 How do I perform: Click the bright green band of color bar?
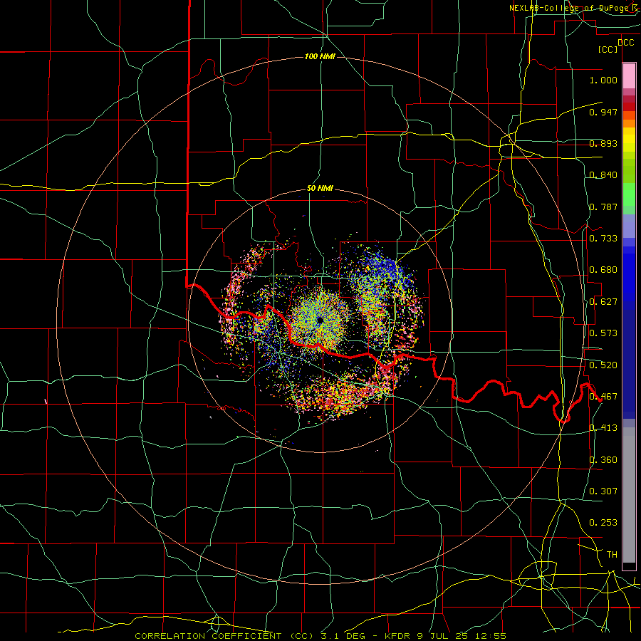click(x=629, y=194)
